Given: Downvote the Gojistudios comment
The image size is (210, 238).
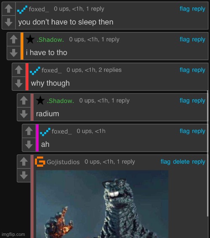Looking at the screenshot, I should (x=24, y=175).
